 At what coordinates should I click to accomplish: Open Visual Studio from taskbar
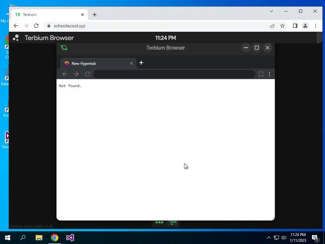click(x=70, y=238)
